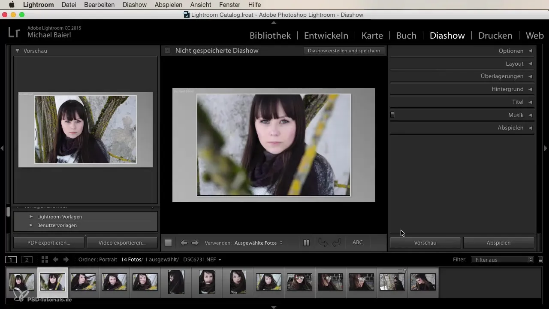Select first filmstrip thumbnail
549x309 pixels.
[21, 282]
